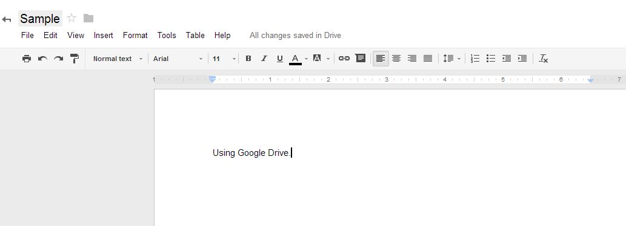
Task: Insert a bulleted list
Action: [491, 59]
